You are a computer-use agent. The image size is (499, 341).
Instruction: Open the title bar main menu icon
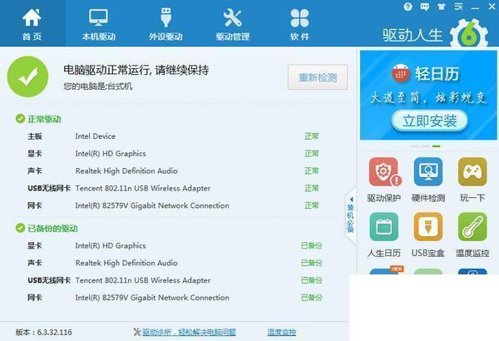(458, 7)
